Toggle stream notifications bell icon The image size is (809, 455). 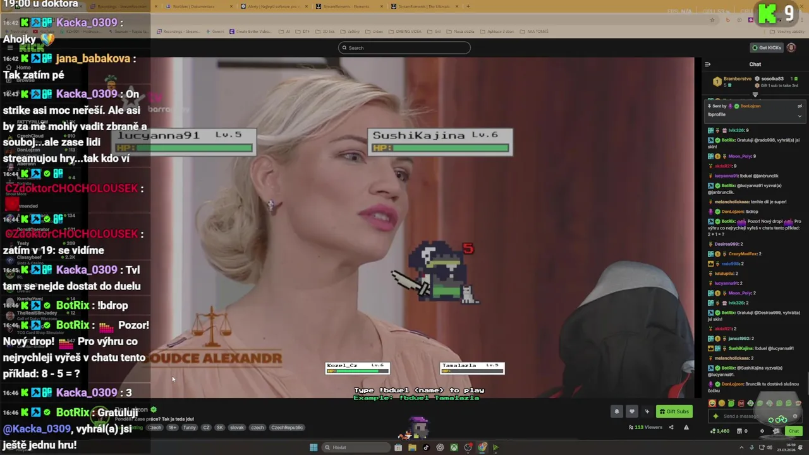point(617,411)
